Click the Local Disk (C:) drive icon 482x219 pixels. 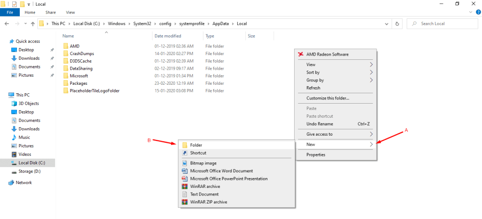click(x=14, y=162)
